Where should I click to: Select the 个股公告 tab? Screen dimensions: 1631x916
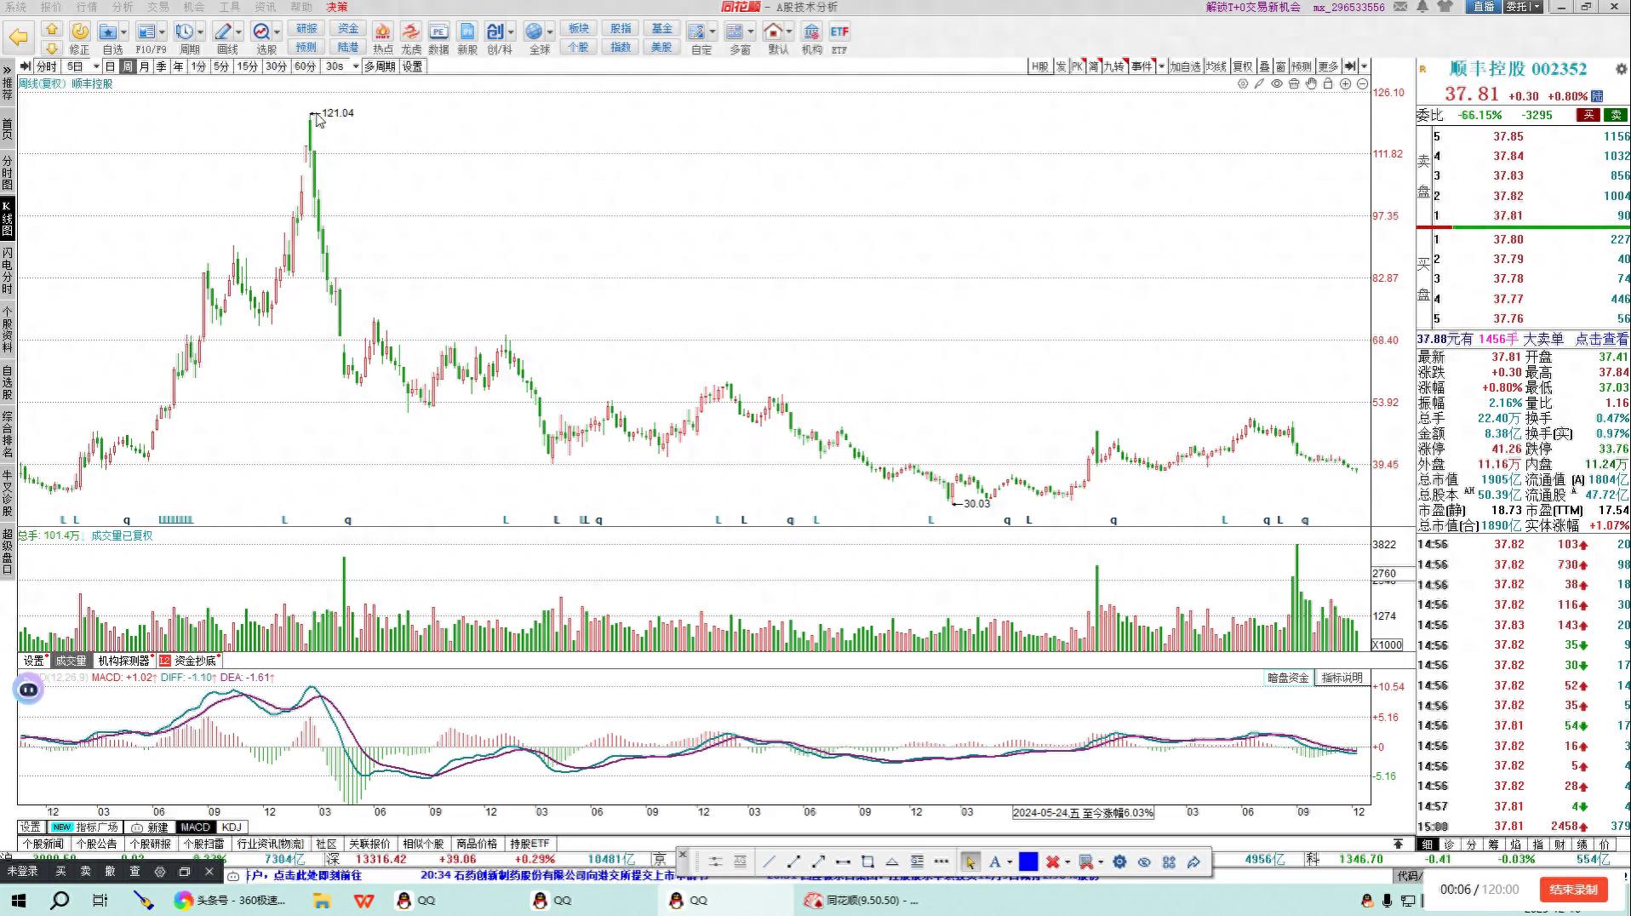pyautogui.click(x=96, y=844)
